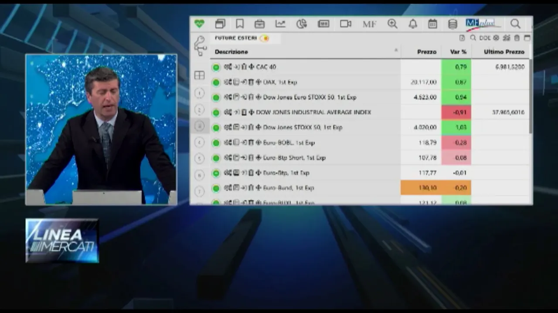558x313 pixels.
Task: Select DOW JONES INDUSTRIAL AVERAGE INDEX row
Action: [313, 112]
